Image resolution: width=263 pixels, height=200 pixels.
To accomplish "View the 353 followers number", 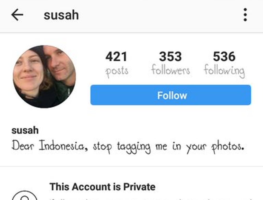I will 170,57.
